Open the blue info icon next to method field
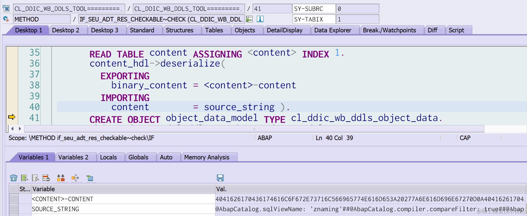This screenshot has height=216, width=527. point(260,19)
